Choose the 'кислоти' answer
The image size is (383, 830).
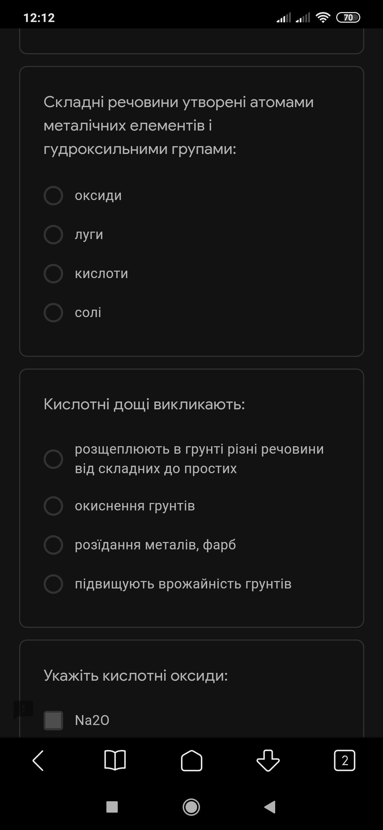coord(53,273)
